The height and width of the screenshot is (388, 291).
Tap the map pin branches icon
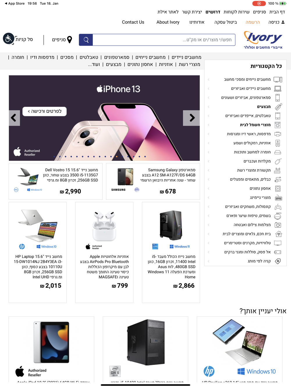70,40
